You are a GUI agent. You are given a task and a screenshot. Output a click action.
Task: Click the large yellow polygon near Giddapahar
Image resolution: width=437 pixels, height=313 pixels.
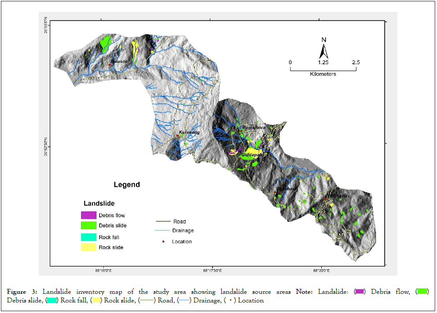coord(253,152)
